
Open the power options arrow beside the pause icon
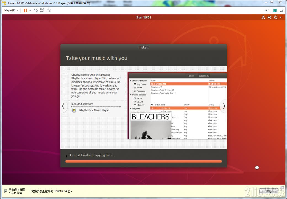(30, 11)
